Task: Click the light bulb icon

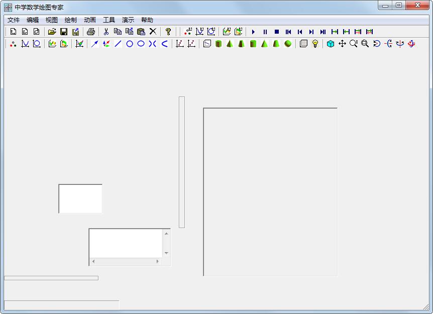Action: click(x=315, y=44)
